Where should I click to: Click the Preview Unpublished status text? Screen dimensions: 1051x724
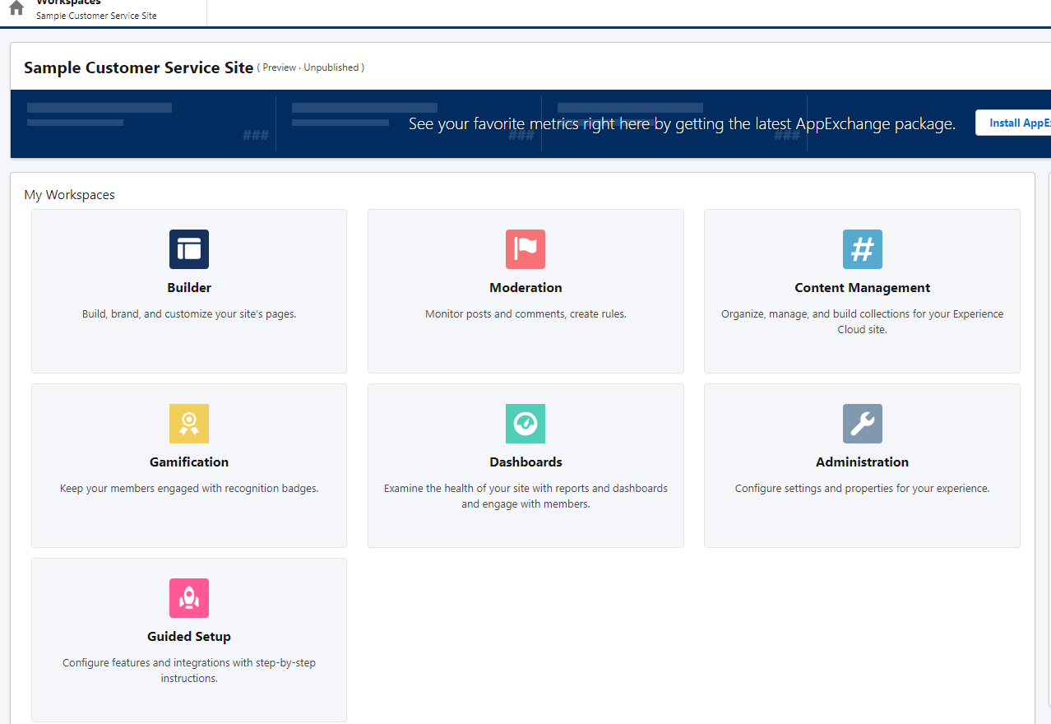click(311, 67)
